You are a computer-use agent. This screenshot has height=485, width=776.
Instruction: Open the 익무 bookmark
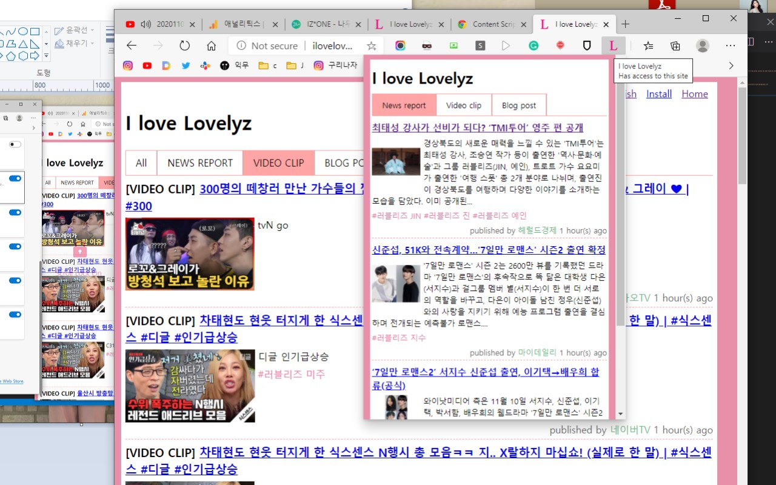click(x=234, y=65)
